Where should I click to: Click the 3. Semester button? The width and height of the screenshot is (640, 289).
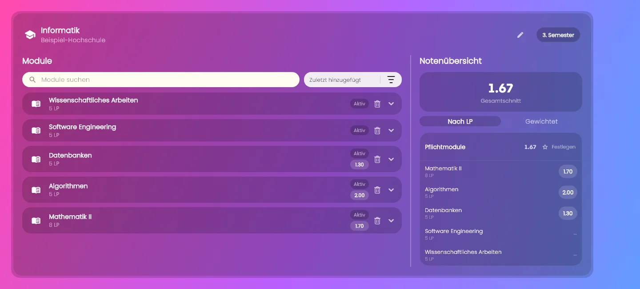pyautogui.click(x=558, y=35)
